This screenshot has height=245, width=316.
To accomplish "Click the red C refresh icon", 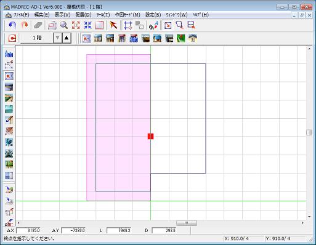I will (x=12, y=38).
